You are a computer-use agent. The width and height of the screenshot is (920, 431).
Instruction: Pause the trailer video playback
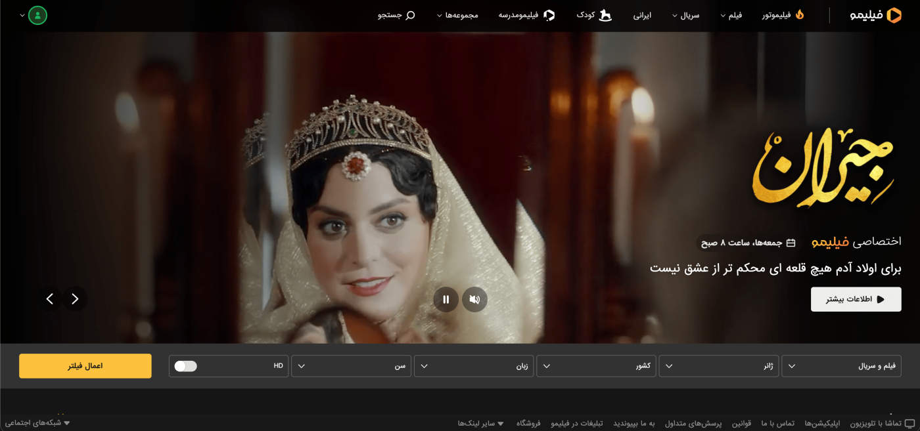pos(446,299)
